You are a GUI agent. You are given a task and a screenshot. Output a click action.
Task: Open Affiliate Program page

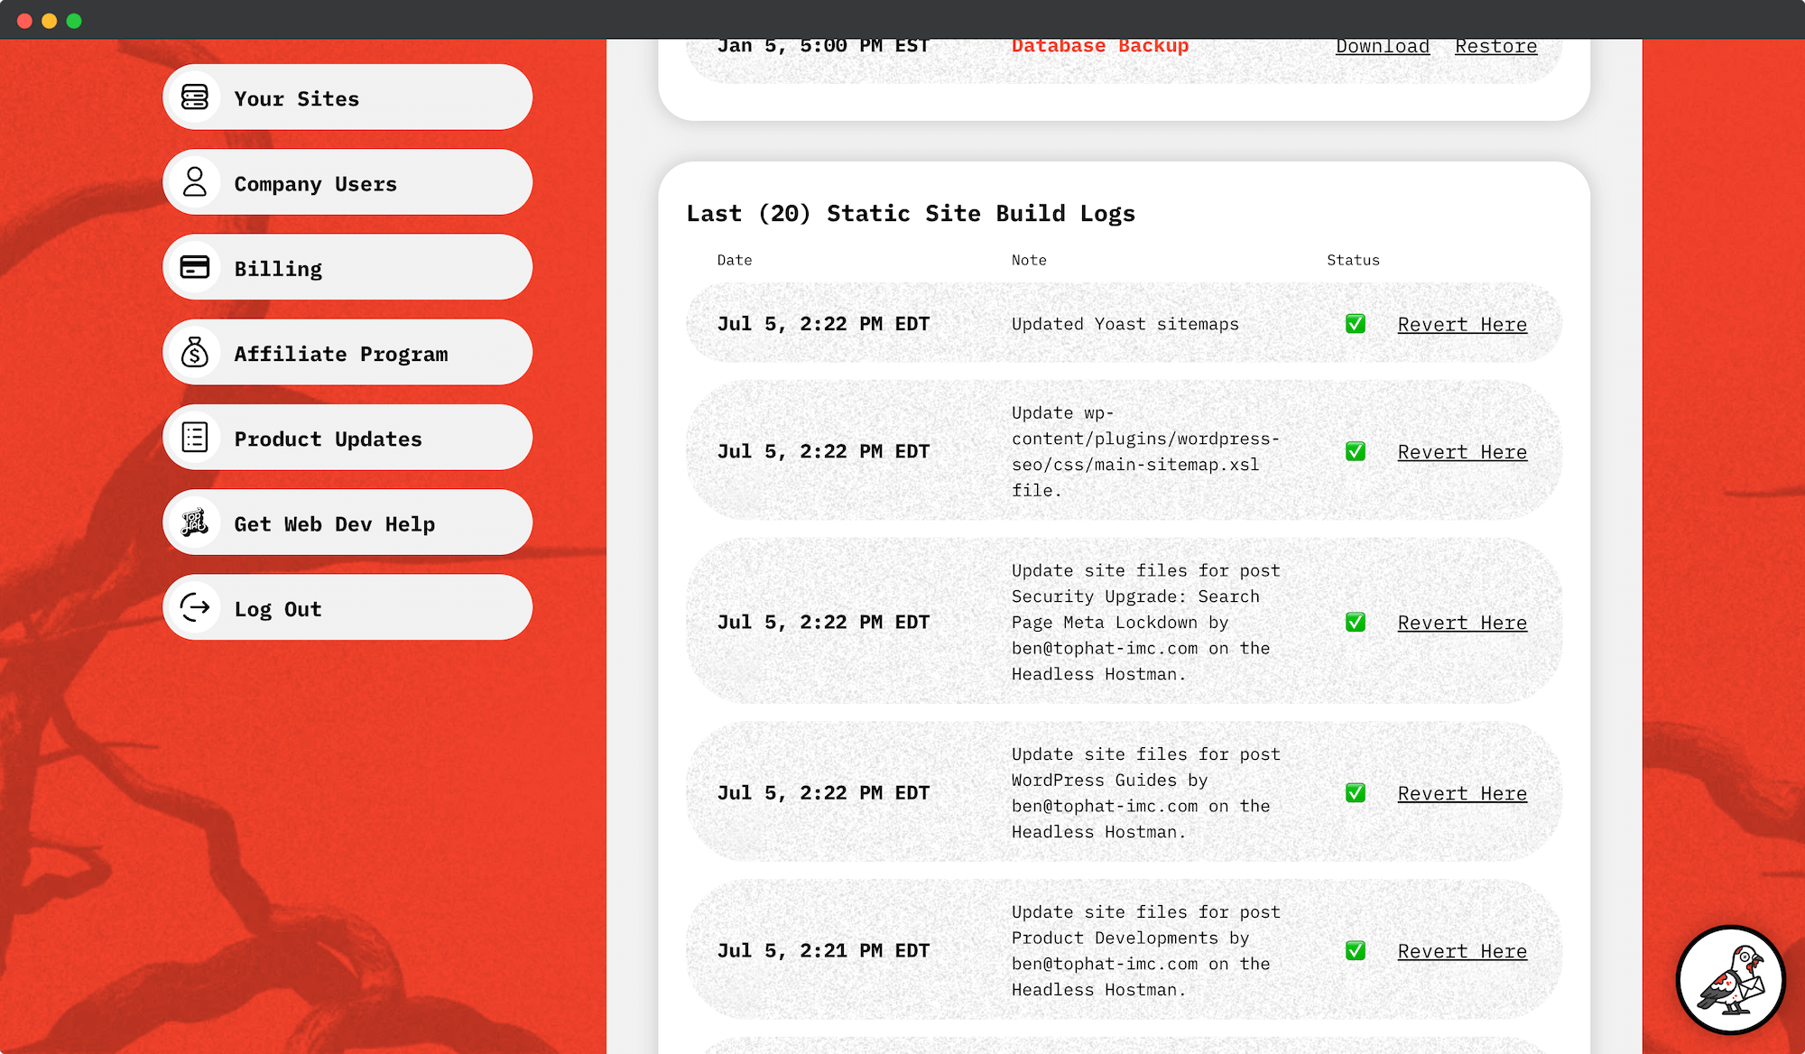point(347,352)
